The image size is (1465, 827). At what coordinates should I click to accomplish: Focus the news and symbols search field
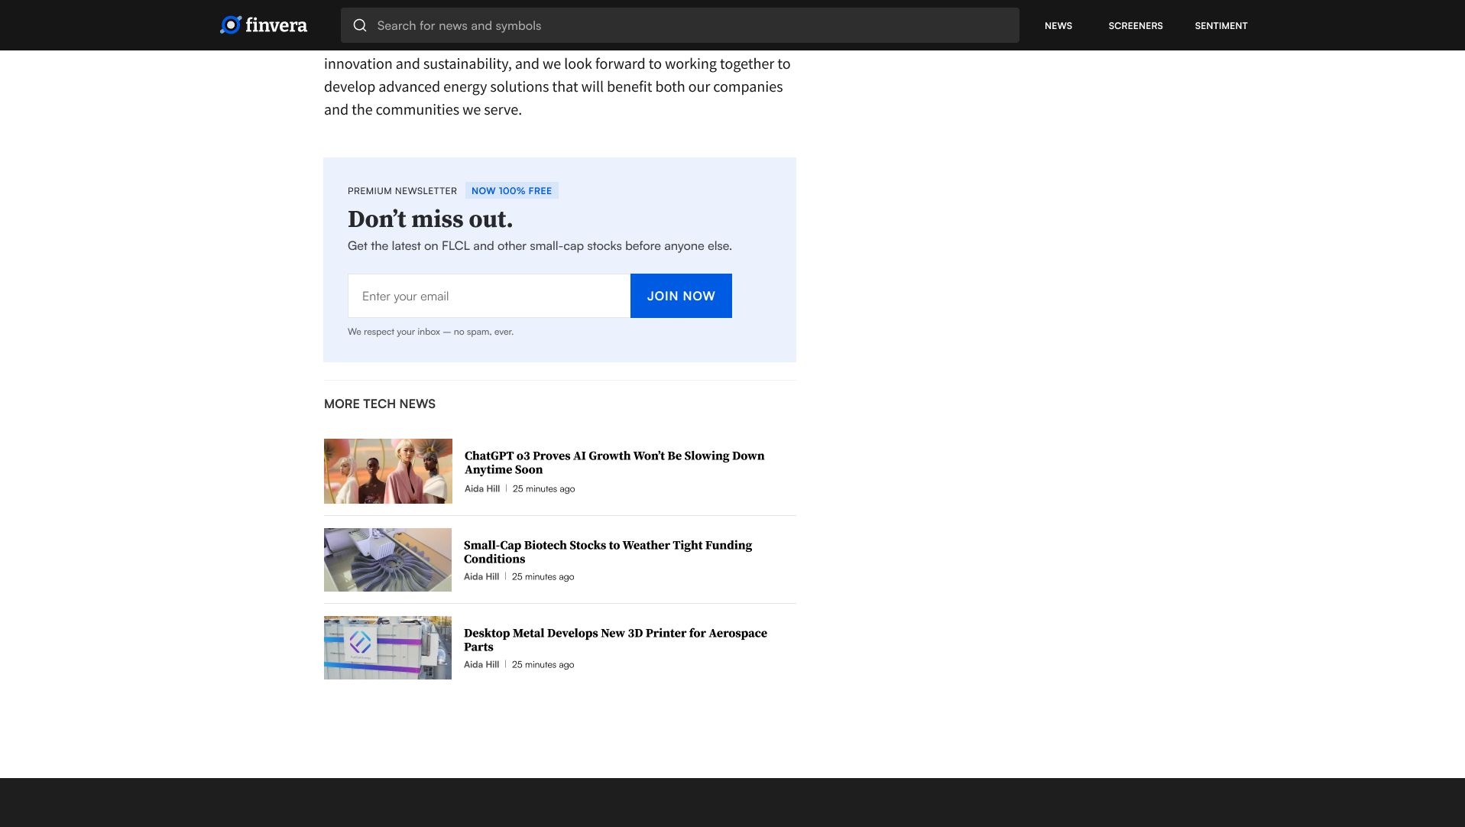coord(688,25)
